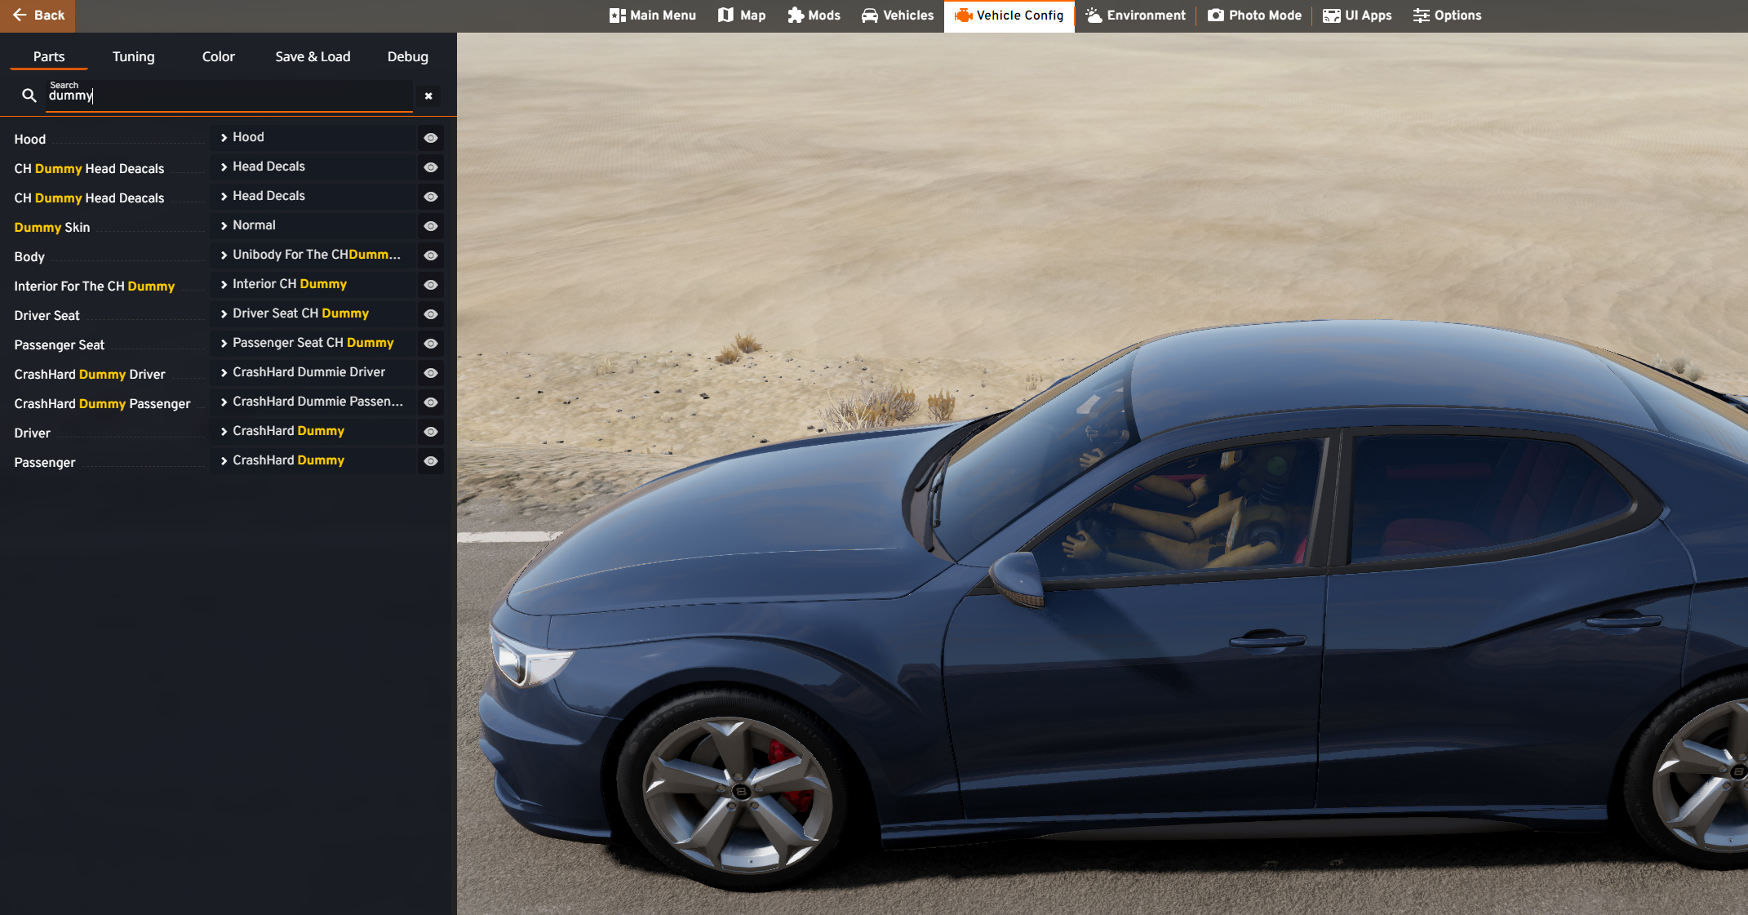The image size is (1748, 915).
Task: Click into the dummy search field
Action: (x=228, y=95)
